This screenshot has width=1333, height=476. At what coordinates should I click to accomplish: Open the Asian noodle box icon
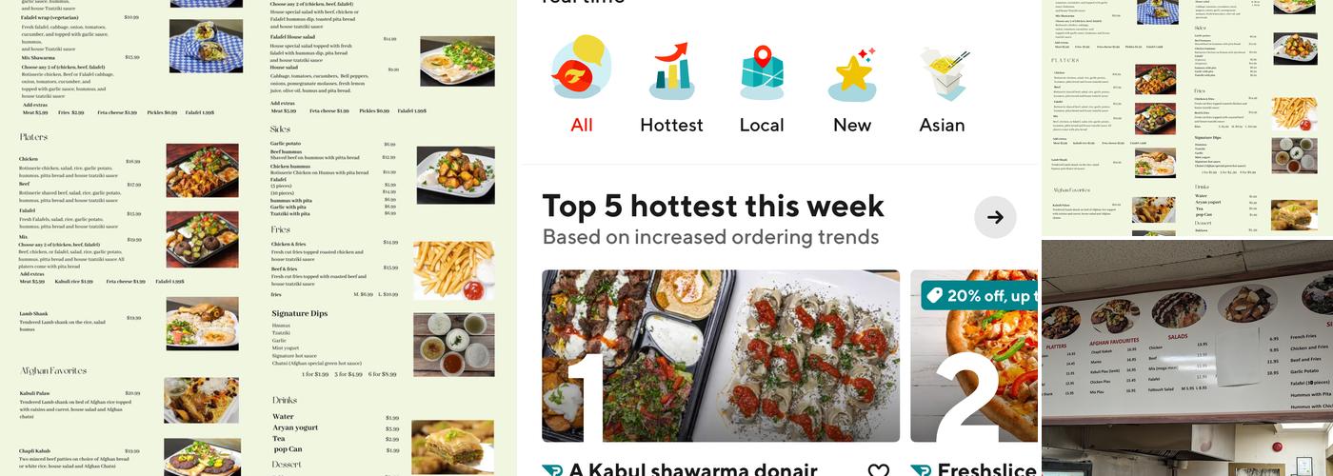coord(943,72)
